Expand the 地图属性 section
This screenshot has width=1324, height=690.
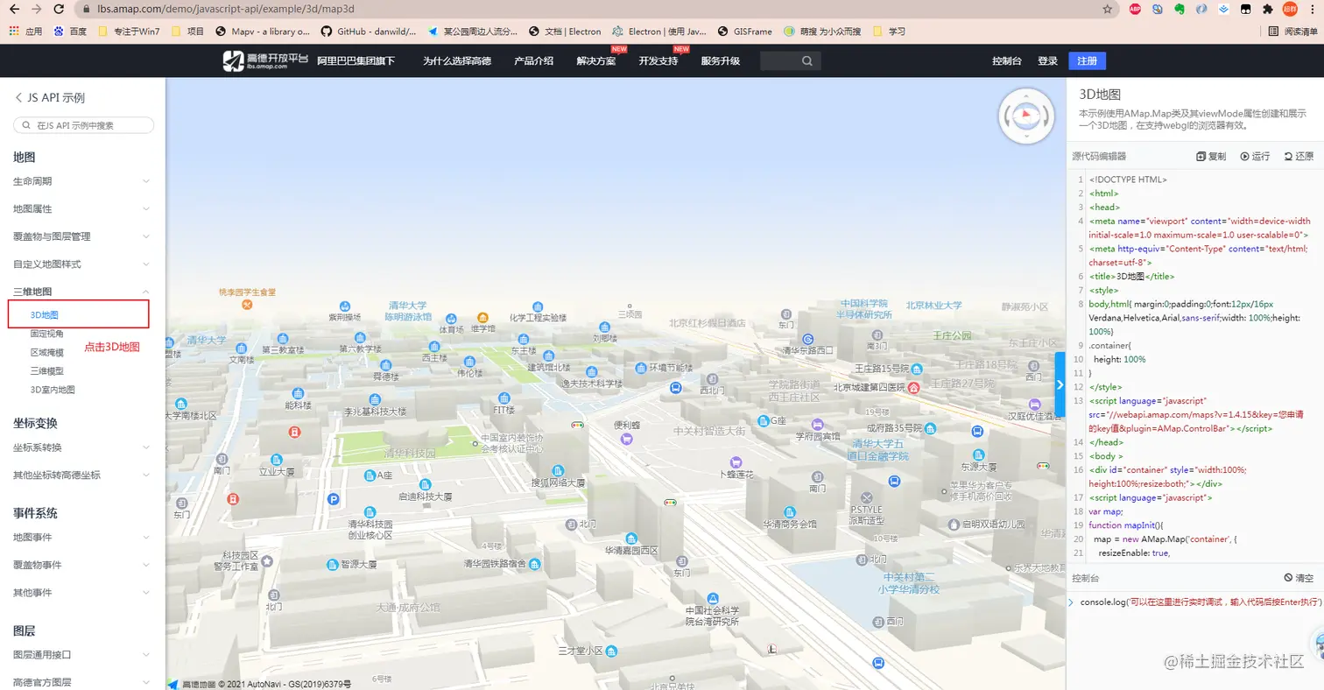(145, 209)
